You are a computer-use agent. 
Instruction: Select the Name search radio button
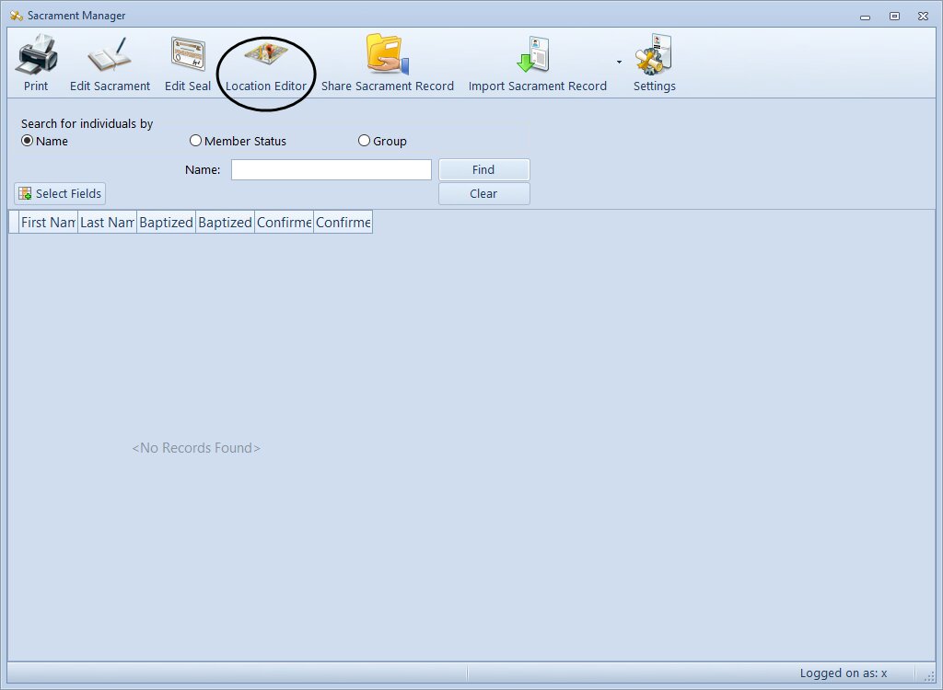click(x=27, y=141)
